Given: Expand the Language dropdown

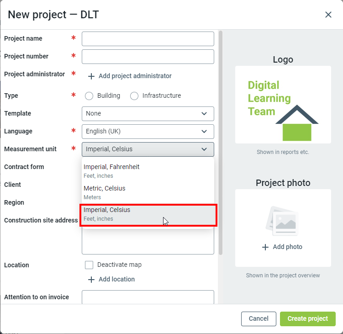Looking at the screenshot, I should coord(148,132).
